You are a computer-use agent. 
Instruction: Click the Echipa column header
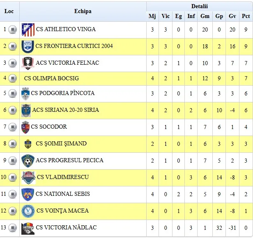83,11
